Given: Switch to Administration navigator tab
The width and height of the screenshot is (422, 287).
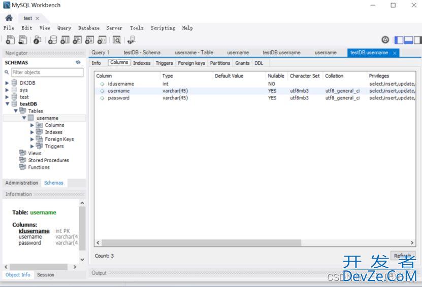Looking at the screenshot, I should tap(21, 183).
